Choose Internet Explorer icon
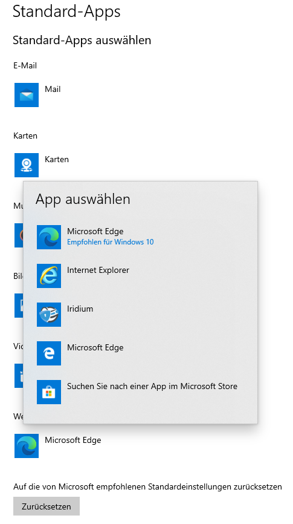The height and width of the screenshot is (524, 293). pos(49,276)
